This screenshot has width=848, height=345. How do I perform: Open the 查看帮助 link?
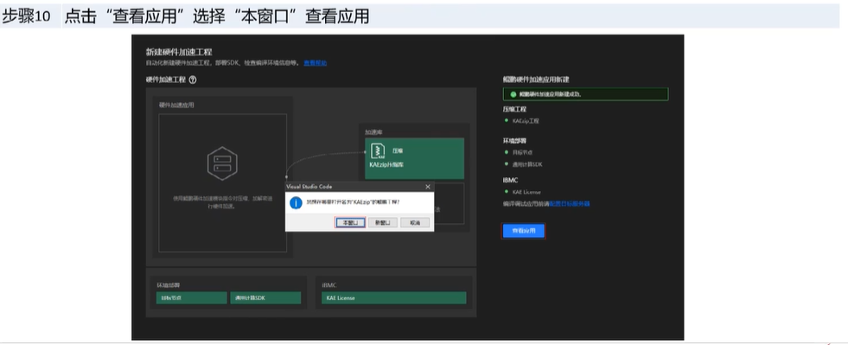tap(316, 63)
